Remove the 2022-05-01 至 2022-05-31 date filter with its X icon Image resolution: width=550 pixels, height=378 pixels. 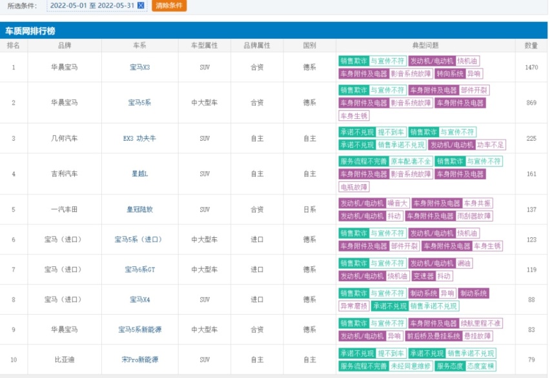point(141,5)
